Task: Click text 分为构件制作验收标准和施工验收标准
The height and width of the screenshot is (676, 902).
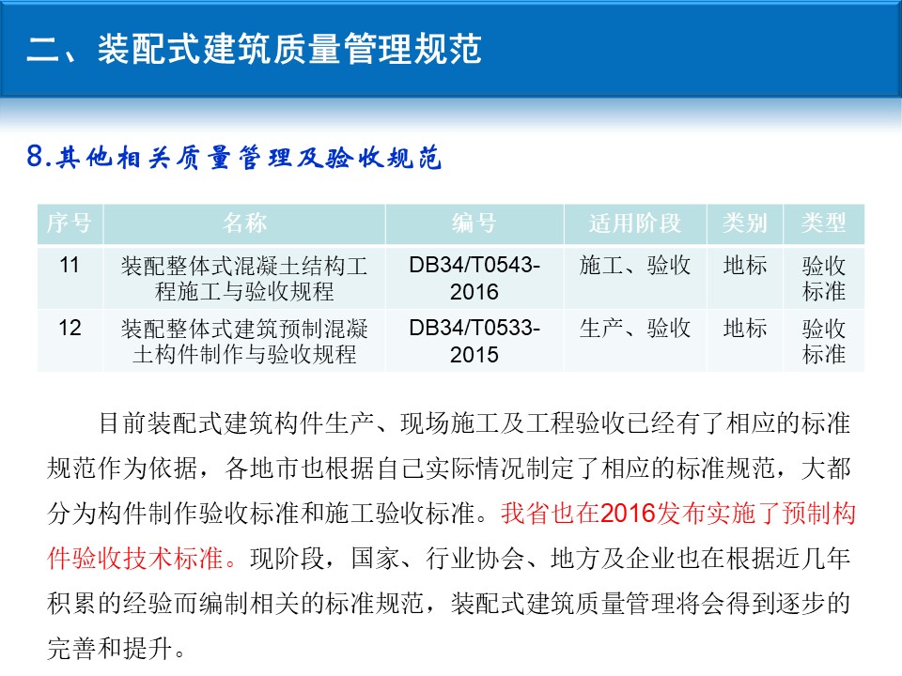Action: 268,513
